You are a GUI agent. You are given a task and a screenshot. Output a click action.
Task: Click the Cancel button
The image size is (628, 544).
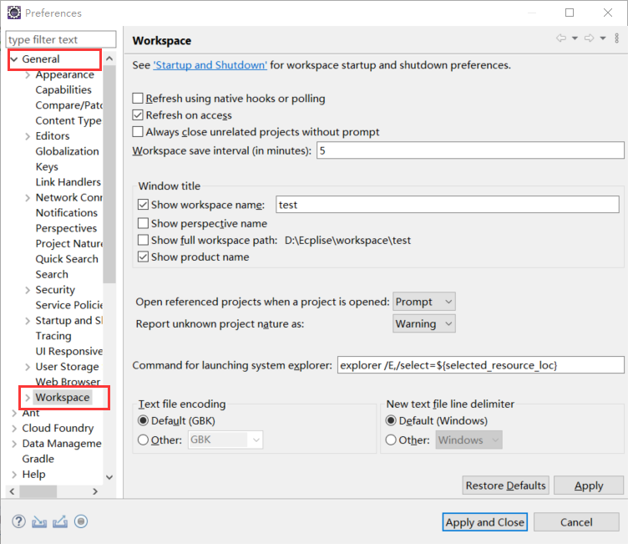point(576,522)
